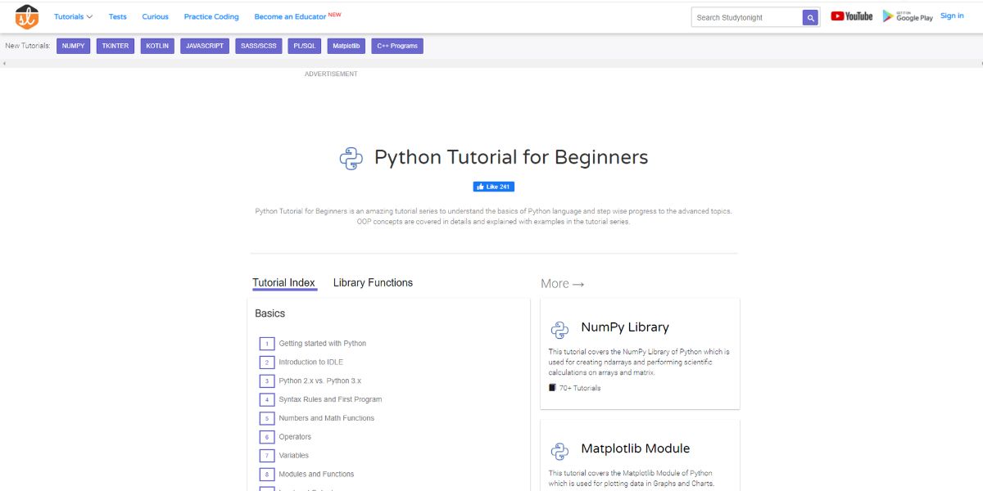
Task: Click the Matplotlib Module card icon
Action: [x=559, y=450]
